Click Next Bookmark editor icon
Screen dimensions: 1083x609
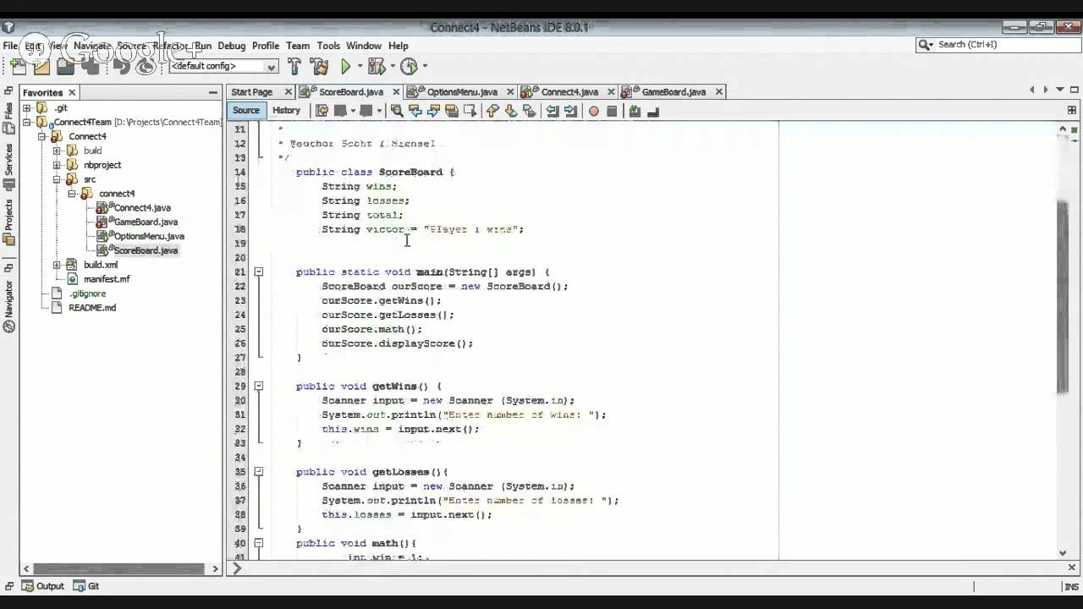point(511,111)
